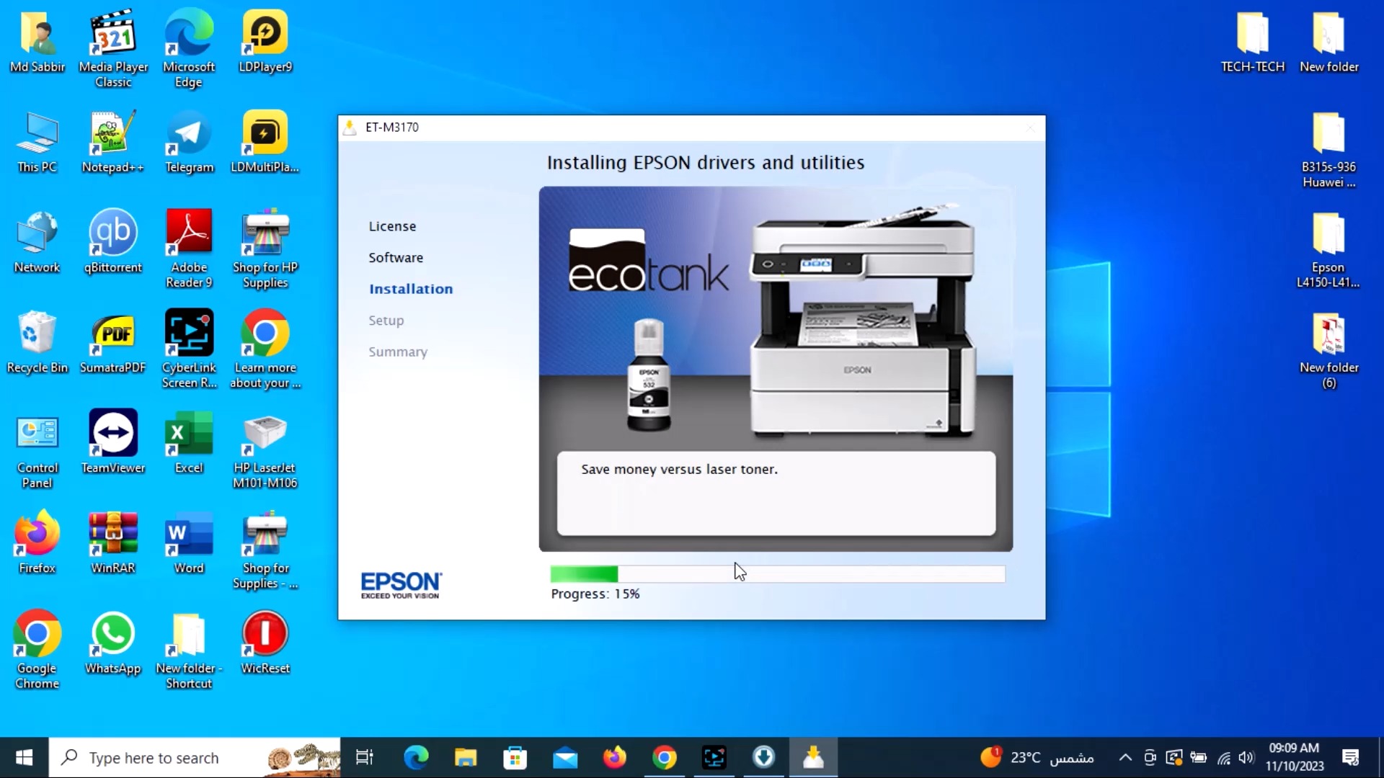
Task: Open File Explorer from the taskbar
Action: [466, 757]
